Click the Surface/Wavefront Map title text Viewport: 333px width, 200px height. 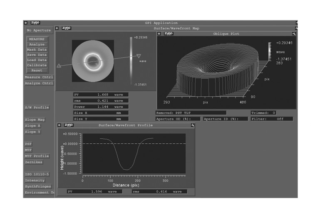click(x=176, y=28)
